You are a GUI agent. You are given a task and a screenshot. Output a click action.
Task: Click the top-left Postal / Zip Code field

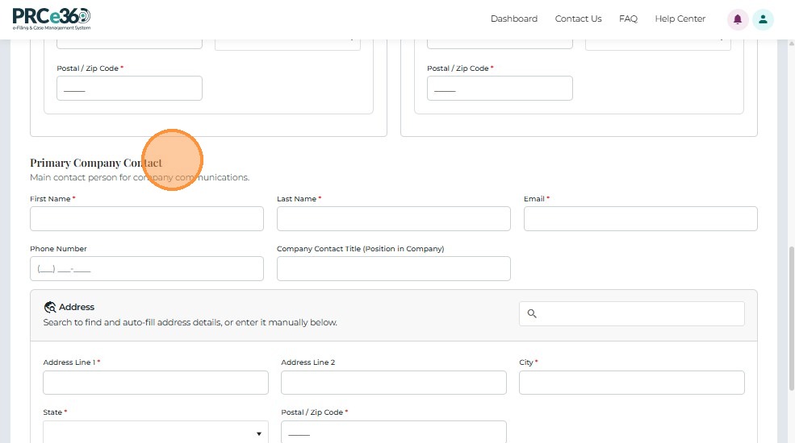click(129, 88)
